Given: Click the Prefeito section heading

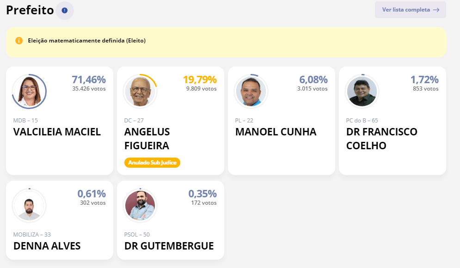Looking at the screenshot, I should point(30,10).
